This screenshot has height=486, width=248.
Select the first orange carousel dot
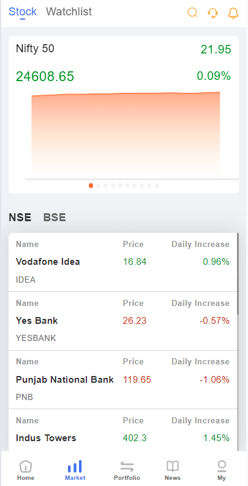tap(91, 186)
